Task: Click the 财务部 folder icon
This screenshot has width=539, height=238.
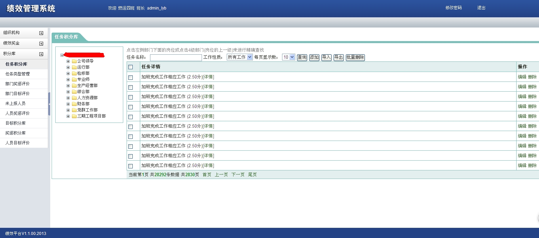Action: pos(74,104)
